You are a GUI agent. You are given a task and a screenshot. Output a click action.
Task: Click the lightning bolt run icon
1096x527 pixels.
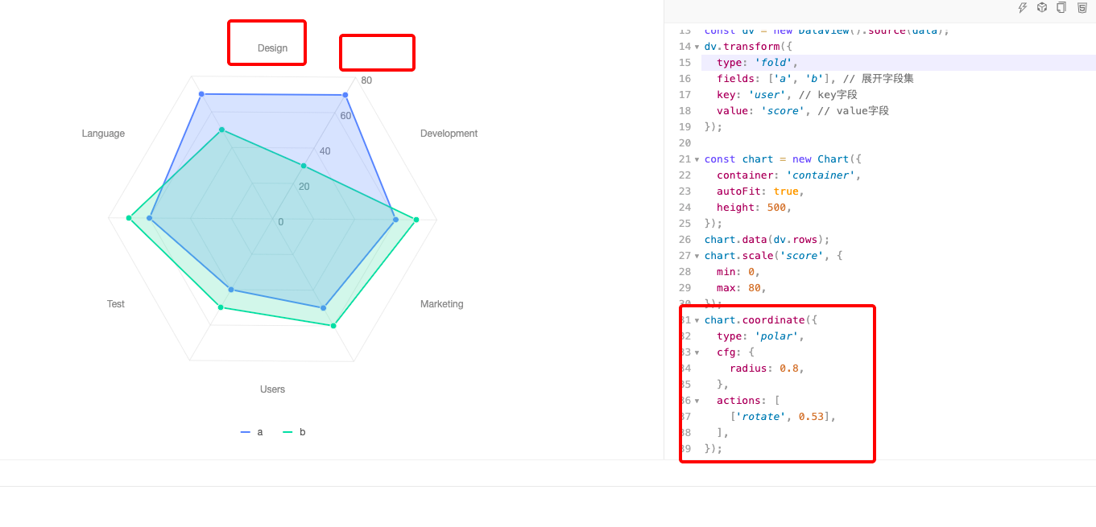pos(1023,7)
